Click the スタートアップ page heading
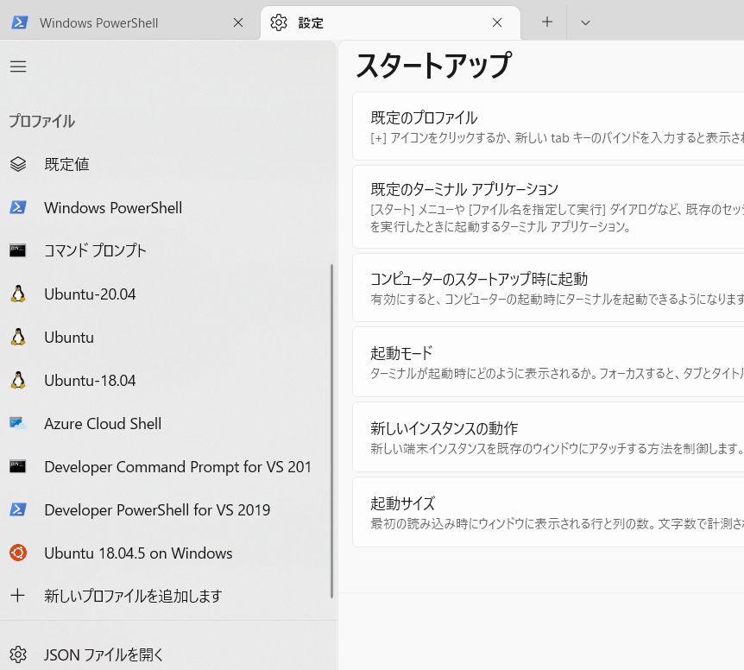Viewport: 744px width, 670px height. tap(433, 66)
